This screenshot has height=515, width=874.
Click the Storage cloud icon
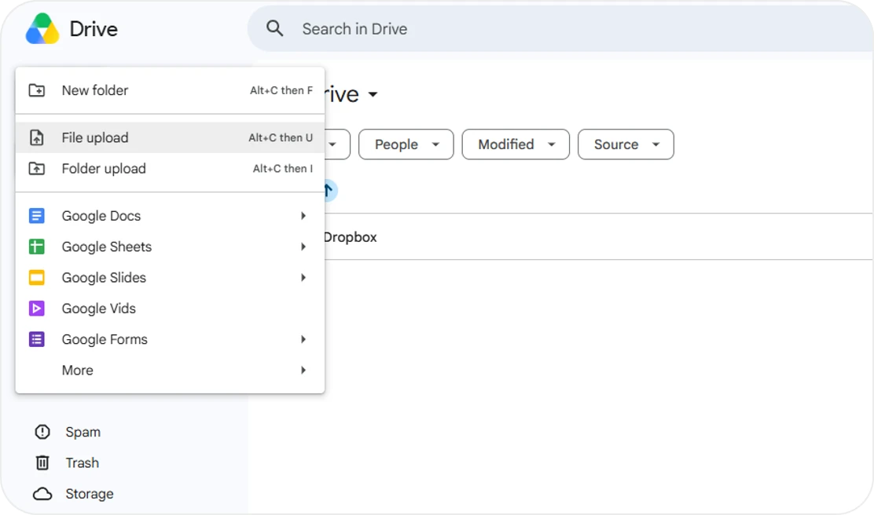[42, 494]
